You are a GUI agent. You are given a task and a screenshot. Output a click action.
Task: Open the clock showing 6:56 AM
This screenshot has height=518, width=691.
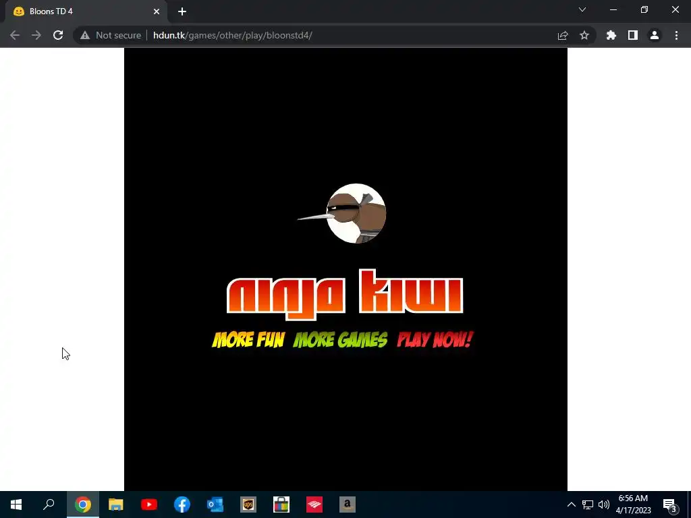(x=633, y=505)
